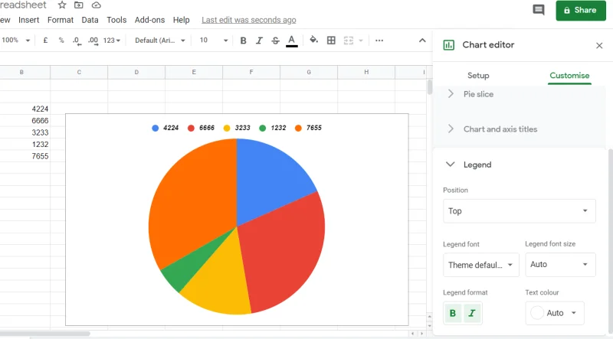Star this spreadsheet
Image resolution: width=613 pixels, height=339 pixels.
pyautogui.click(x=62, y=5)
